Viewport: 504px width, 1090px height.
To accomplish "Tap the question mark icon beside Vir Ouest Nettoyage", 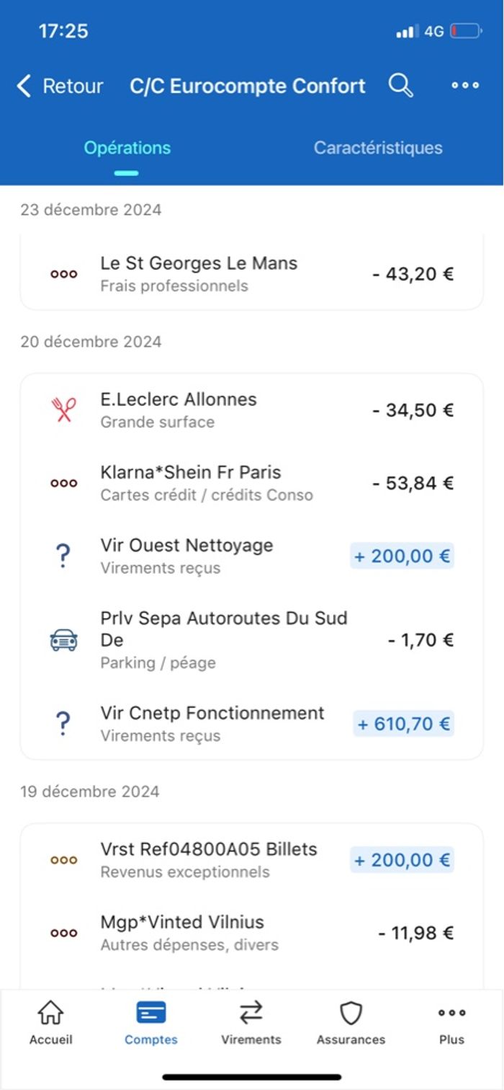I will pos(63,556).
